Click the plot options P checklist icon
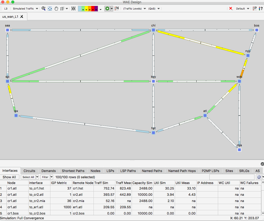This screenshot has width=264, height=221. coord(254,8)
